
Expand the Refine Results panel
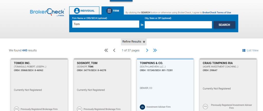coord(134,42)
